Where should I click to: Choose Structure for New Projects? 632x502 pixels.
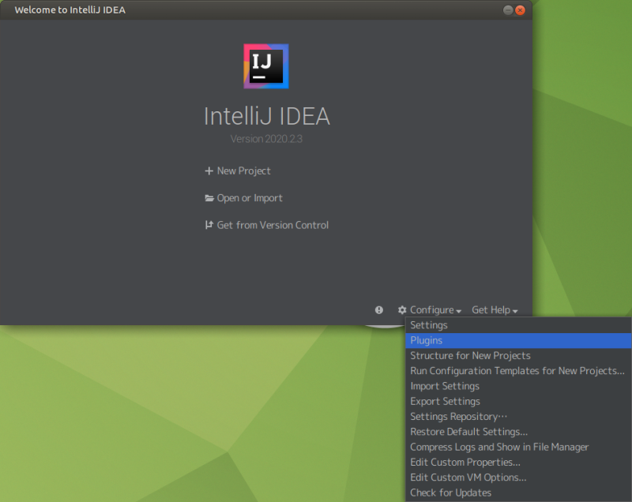tap(470, 356)
